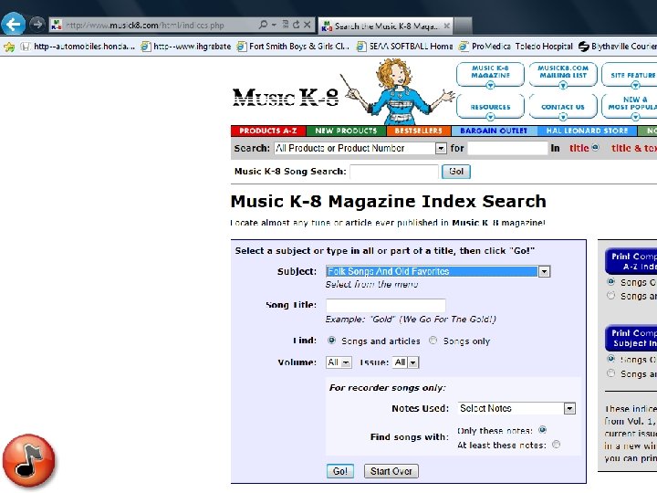657x493 pixels.
Task: Select the New Products tab
Action: (346, 131)
